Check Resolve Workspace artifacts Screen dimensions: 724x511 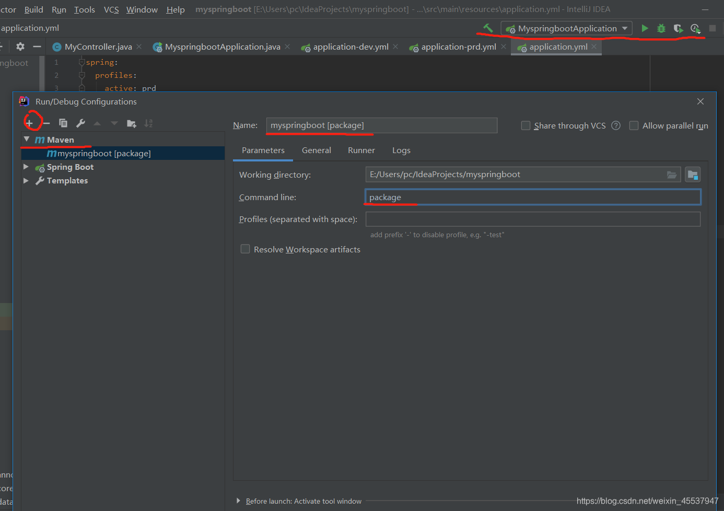(x=245, y=249)
